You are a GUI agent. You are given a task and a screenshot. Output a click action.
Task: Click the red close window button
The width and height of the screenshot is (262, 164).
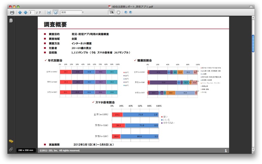(x=10, y=7)
